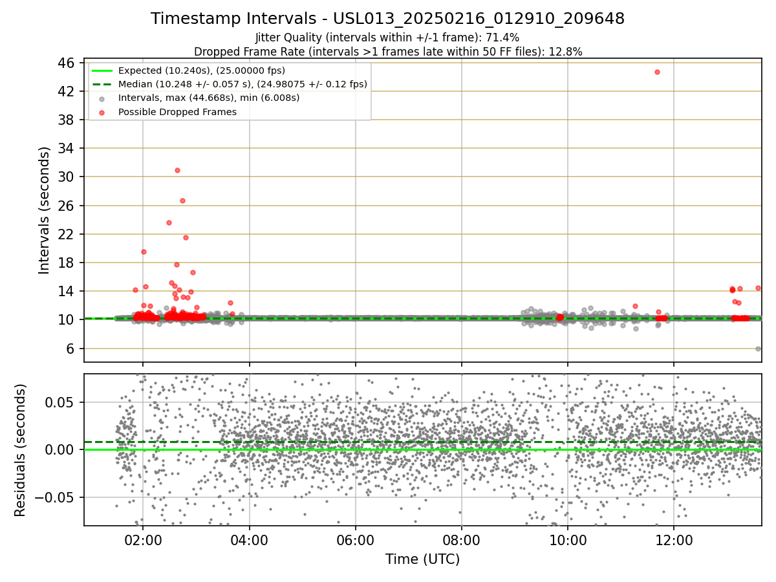Click the y-axis tick label 14
776x582 pixels.
click(67, 291)
